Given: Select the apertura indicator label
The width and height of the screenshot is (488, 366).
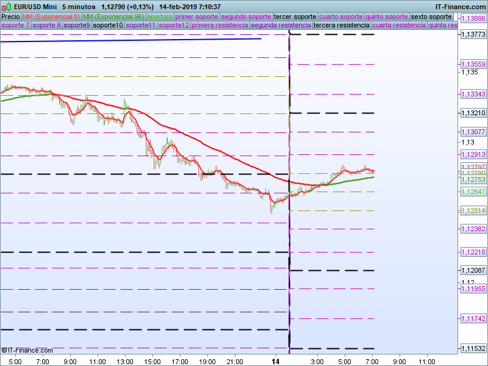Looking at the screenshot, I should coord(160,16).
